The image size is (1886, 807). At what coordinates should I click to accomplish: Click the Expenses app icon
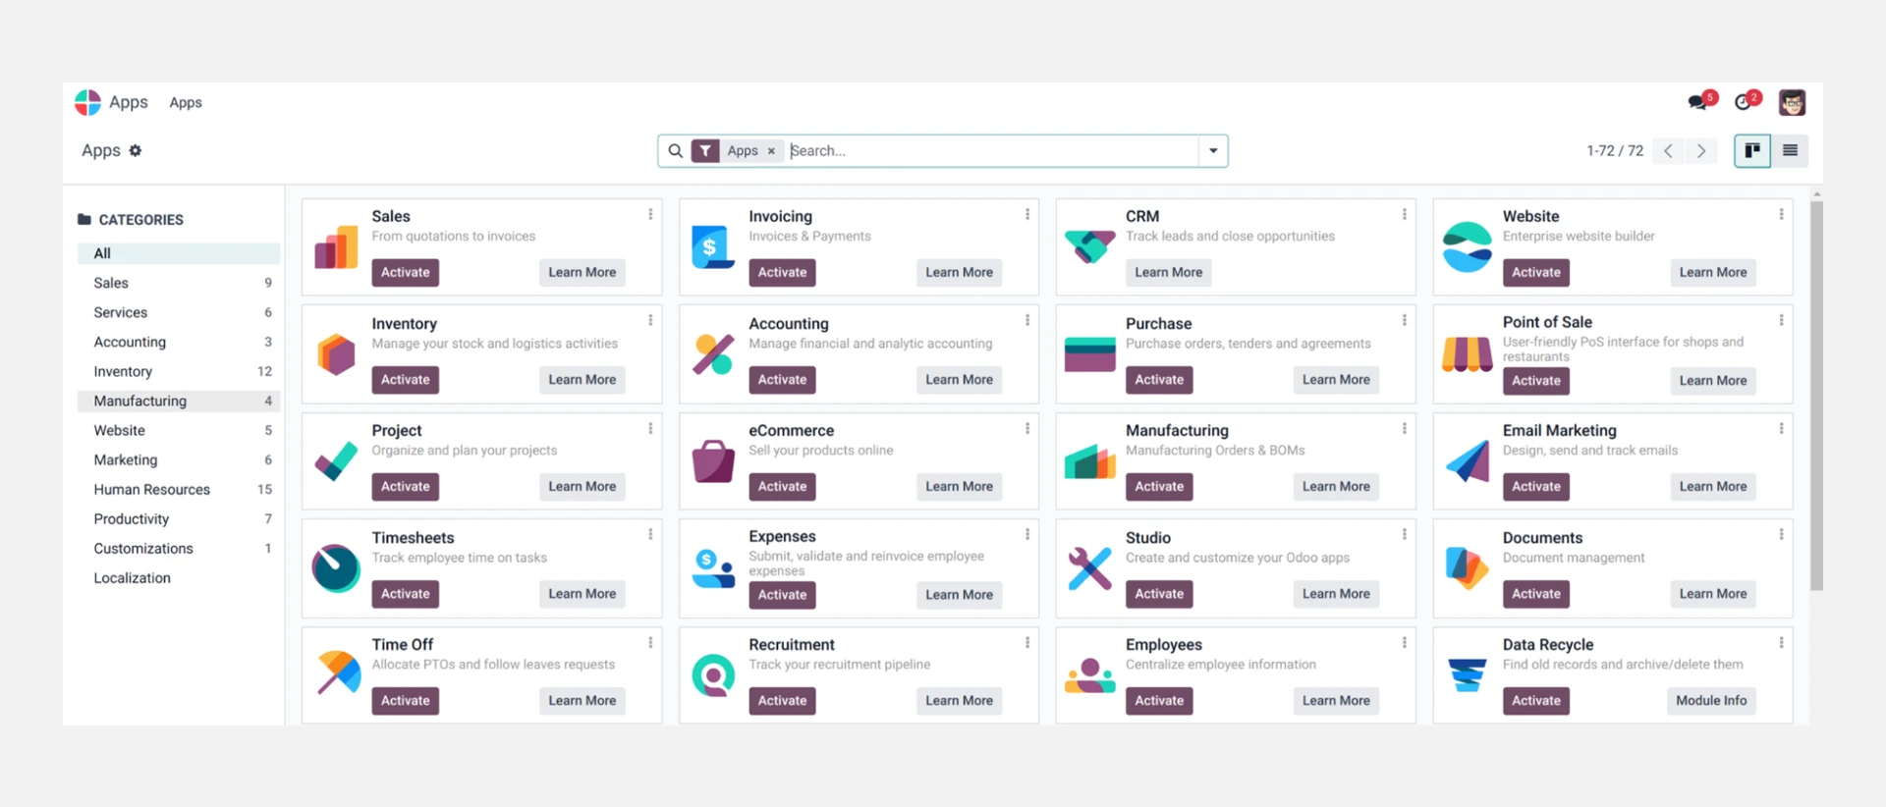713,567
